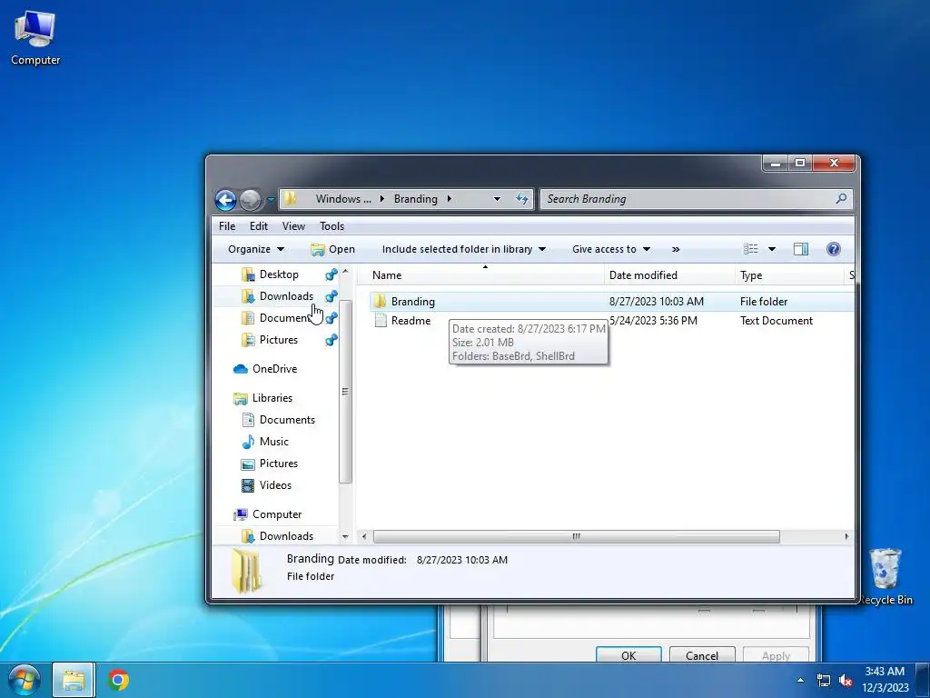This screenshot has height=698, width=930.
Task: Open the Edit menu
Action: click(259, 226)
